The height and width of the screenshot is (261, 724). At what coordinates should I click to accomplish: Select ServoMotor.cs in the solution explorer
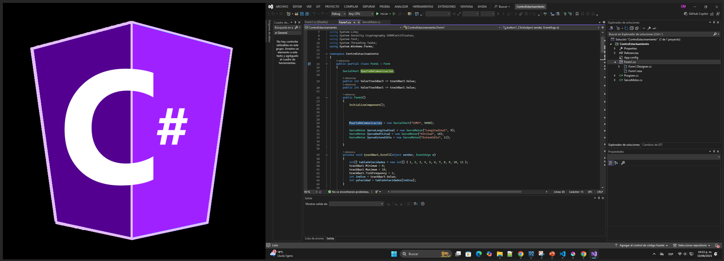tap(633, 80)
